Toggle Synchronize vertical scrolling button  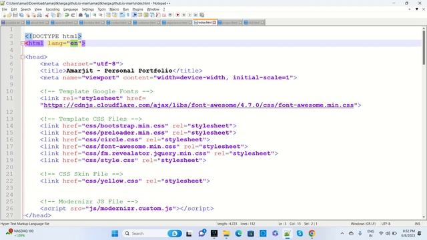(x=108, y=15)
